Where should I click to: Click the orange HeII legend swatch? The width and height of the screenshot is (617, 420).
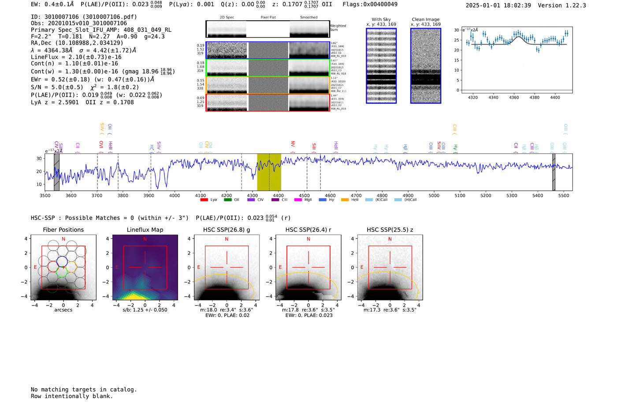coord(345,200)
